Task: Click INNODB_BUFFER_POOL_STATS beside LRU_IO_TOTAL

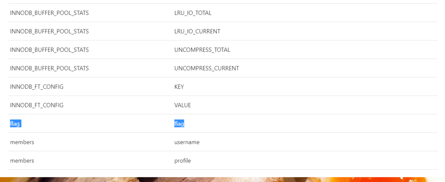Action: pos(49,13)
